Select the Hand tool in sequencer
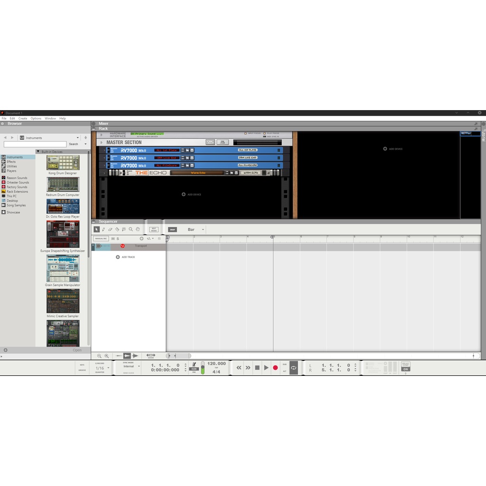The width and height of the screenshot is (486, 486). pos(138,229)
